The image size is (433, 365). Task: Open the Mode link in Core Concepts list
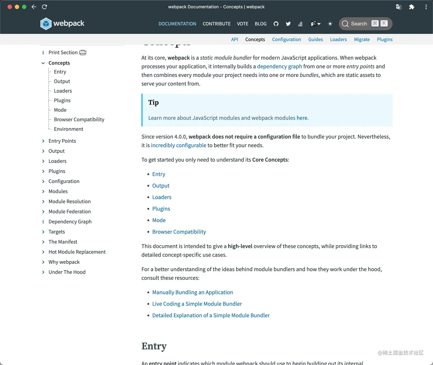pyautogui.click(x=159, y=220)
